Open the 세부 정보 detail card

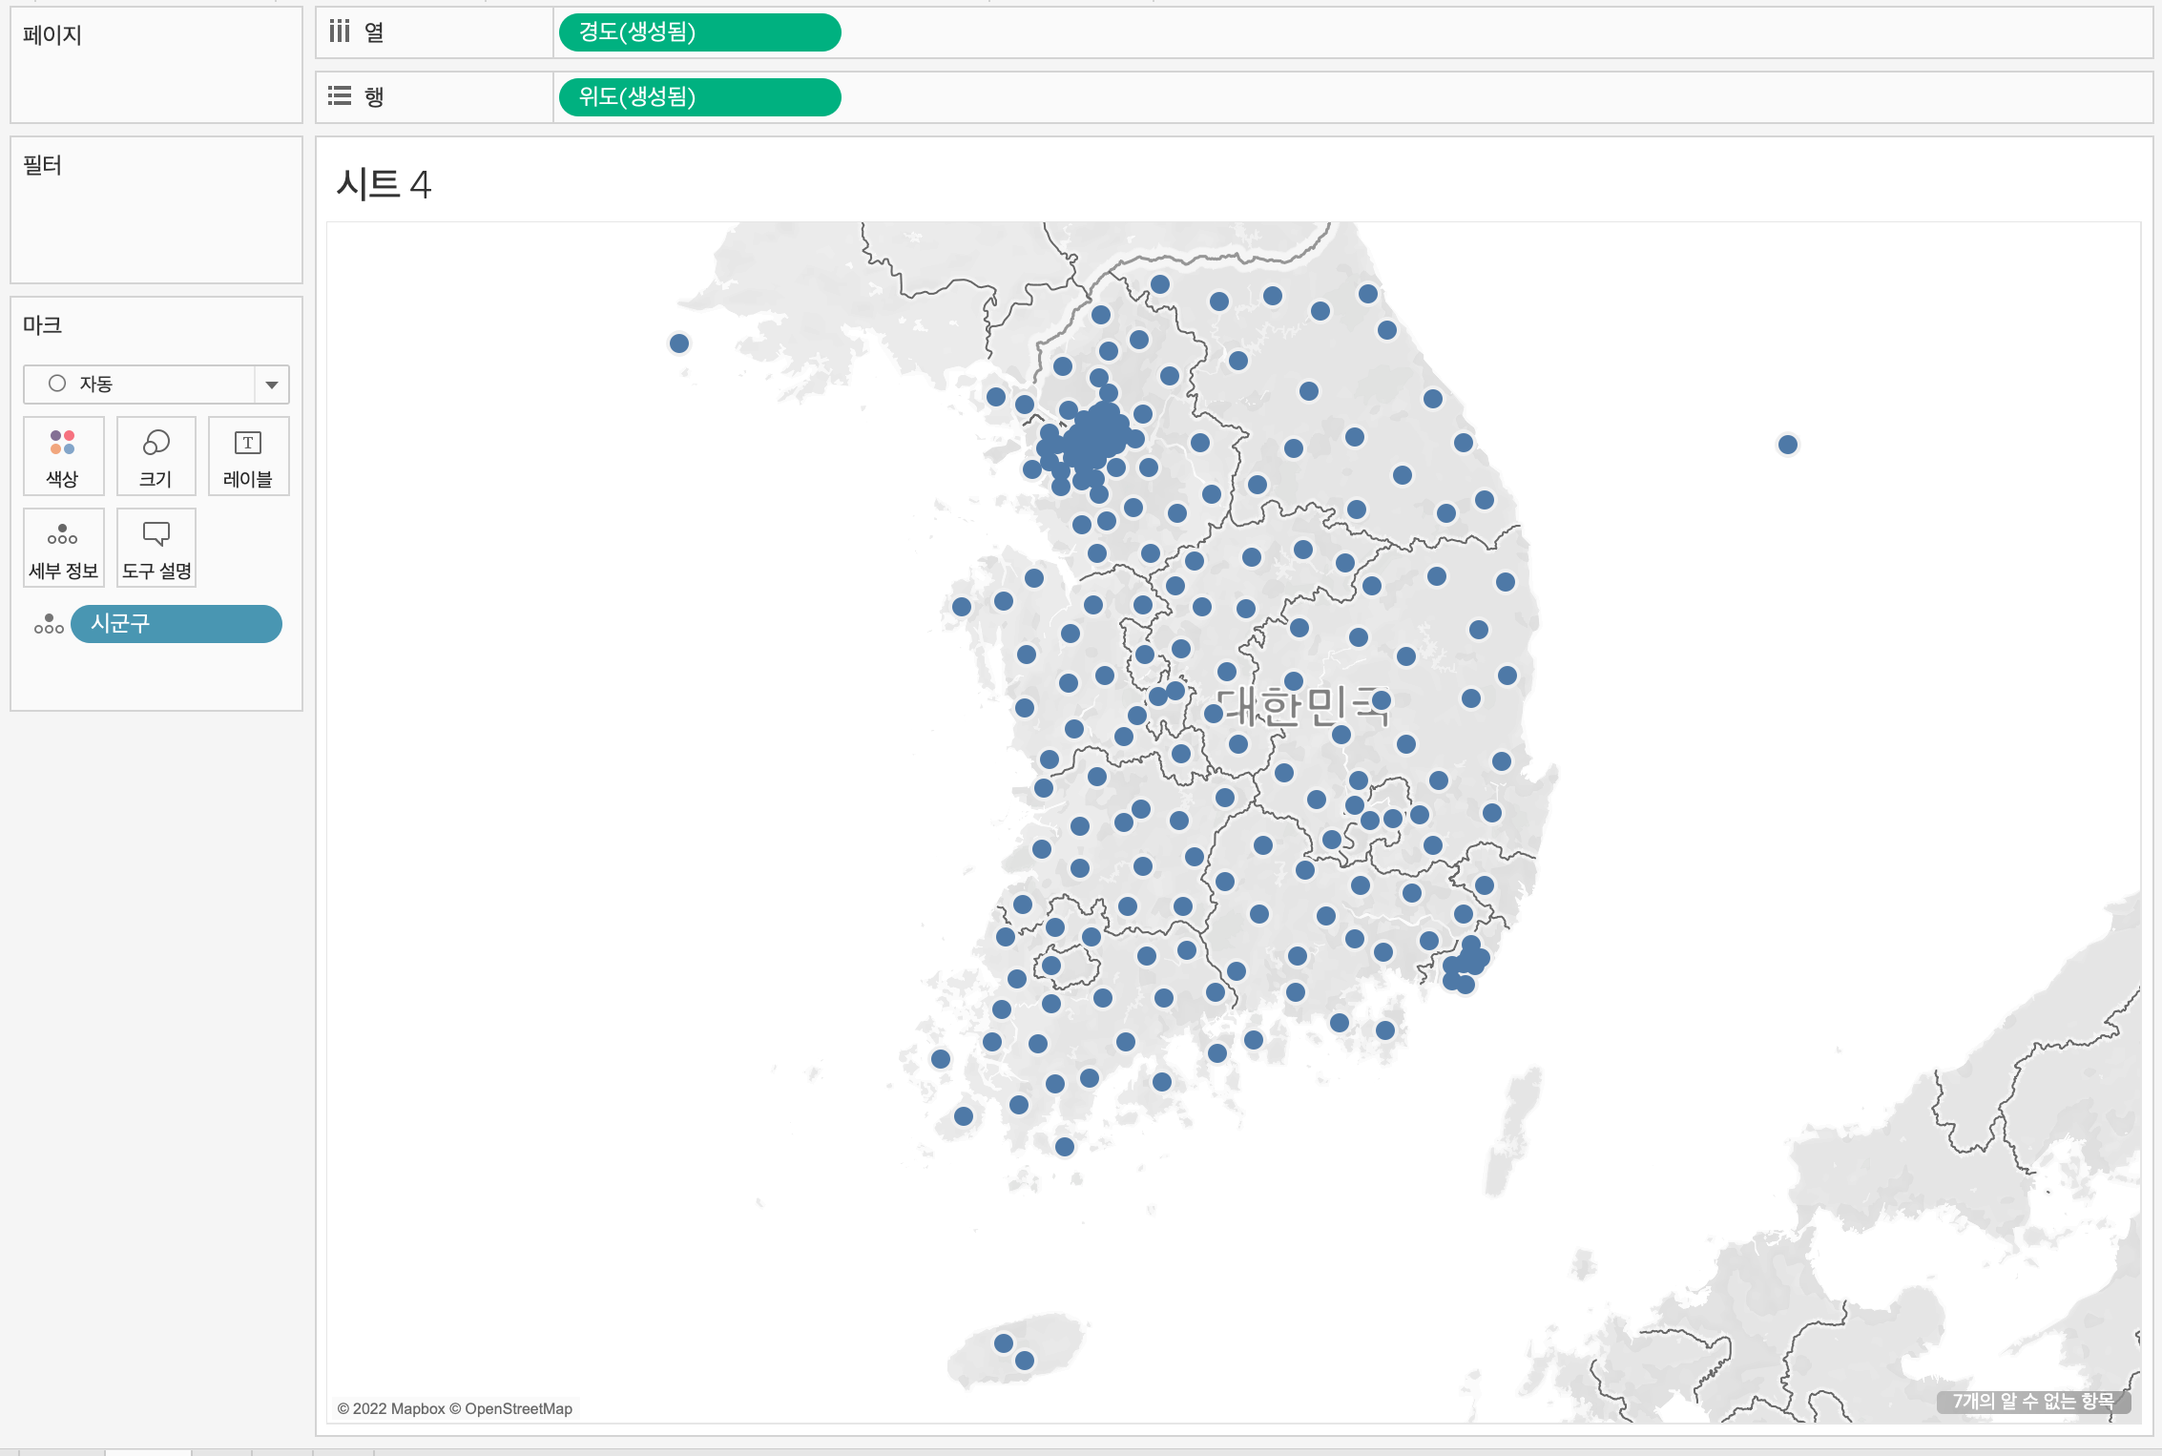pyautogui.click(x=63, y=548)
